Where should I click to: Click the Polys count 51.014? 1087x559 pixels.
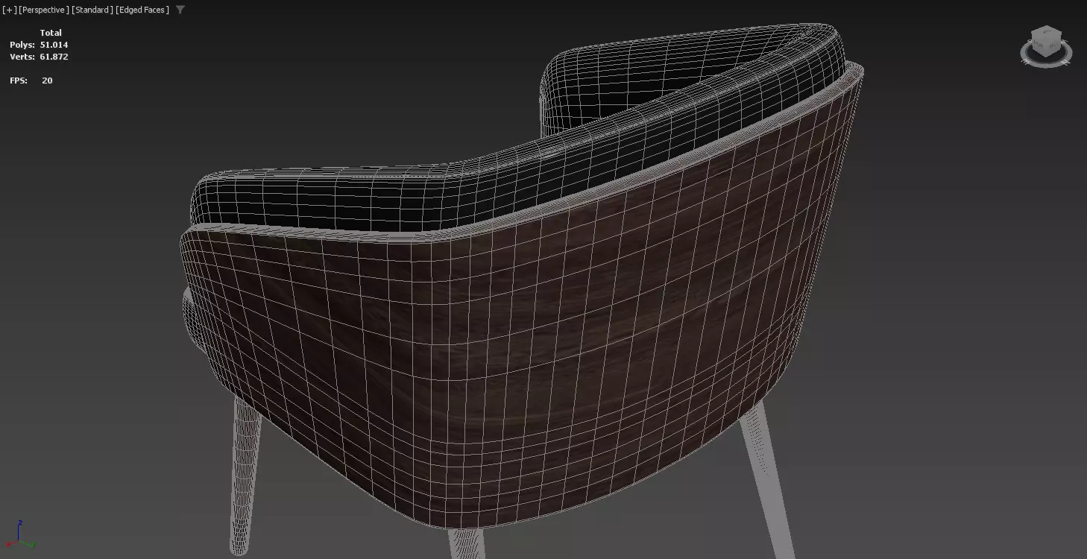point(54,45)
